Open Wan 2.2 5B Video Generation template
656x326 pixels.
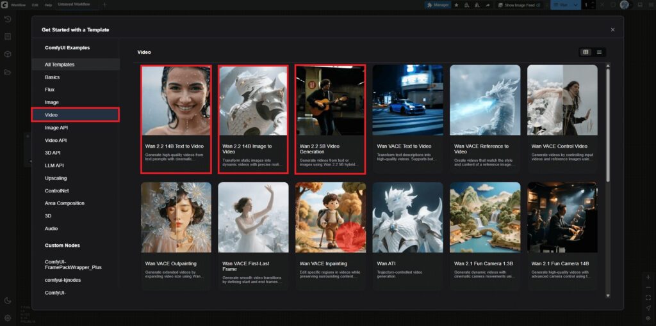331,119
